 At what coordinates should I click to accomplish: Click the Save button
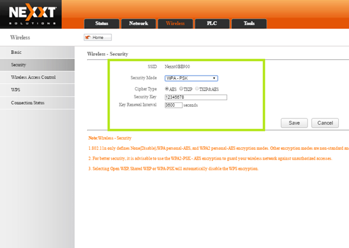pyautogui.click(x=294, y=123)
